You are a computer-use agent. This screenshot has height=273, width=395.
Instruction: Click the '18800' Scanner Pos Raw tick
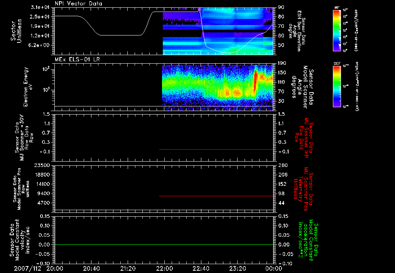[x=42, y=175]
